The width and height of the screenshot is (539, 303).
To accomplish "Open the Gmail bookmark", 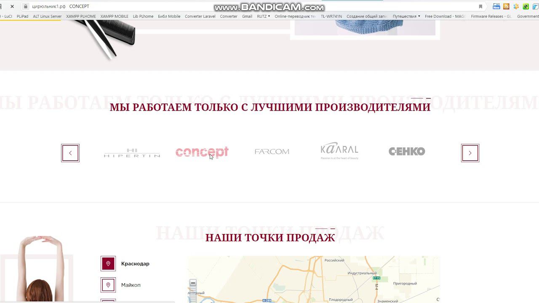I will tap(247, 16).
